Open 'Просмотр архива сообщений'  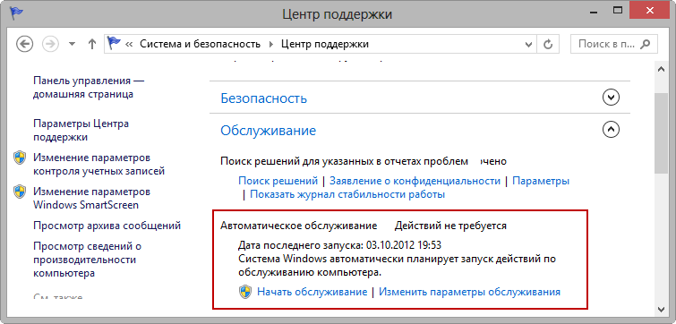coord(107,226)
